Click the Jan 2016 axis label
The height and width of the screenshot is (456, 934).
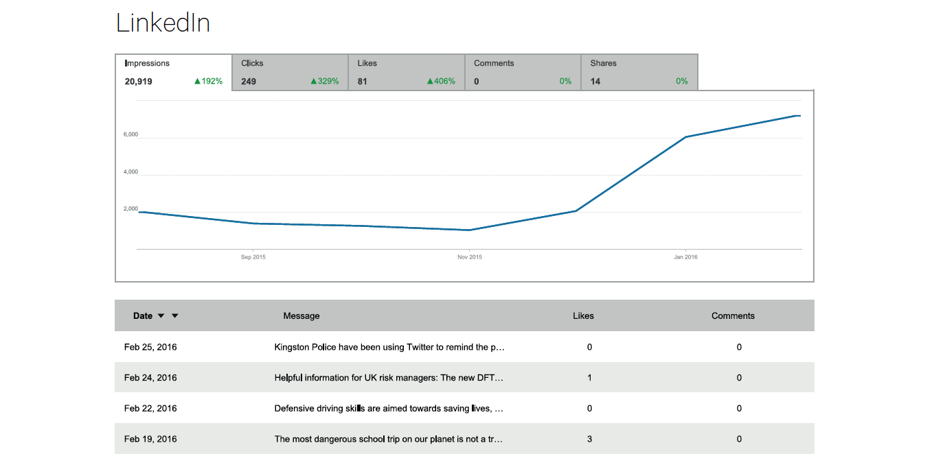685,257
